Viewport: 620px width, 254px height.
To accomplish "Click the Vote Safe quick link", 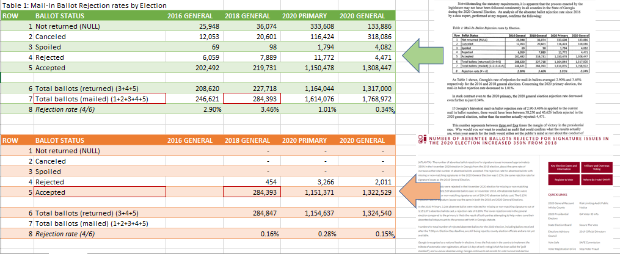I will click(x=553, y=242).
